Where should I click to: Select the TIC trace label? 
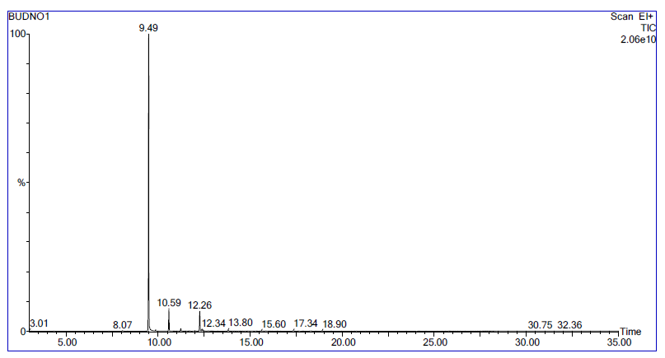(x=648, y=27)
